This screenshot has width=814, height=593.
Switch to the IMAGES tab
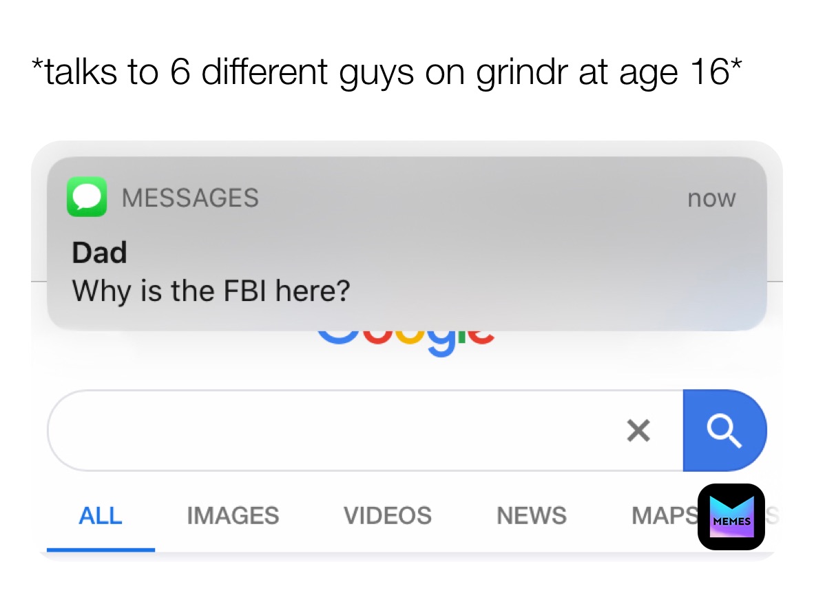233,516
